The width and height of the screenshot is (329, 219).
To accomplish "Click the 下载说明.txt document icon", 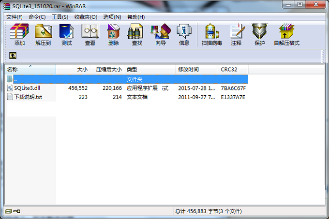I will [x=10, y=97].
